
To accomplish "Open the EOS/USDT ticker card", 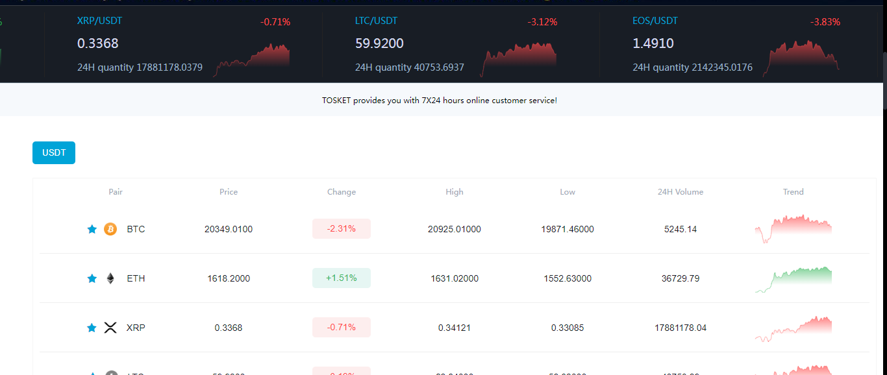I will coord(736,44).
